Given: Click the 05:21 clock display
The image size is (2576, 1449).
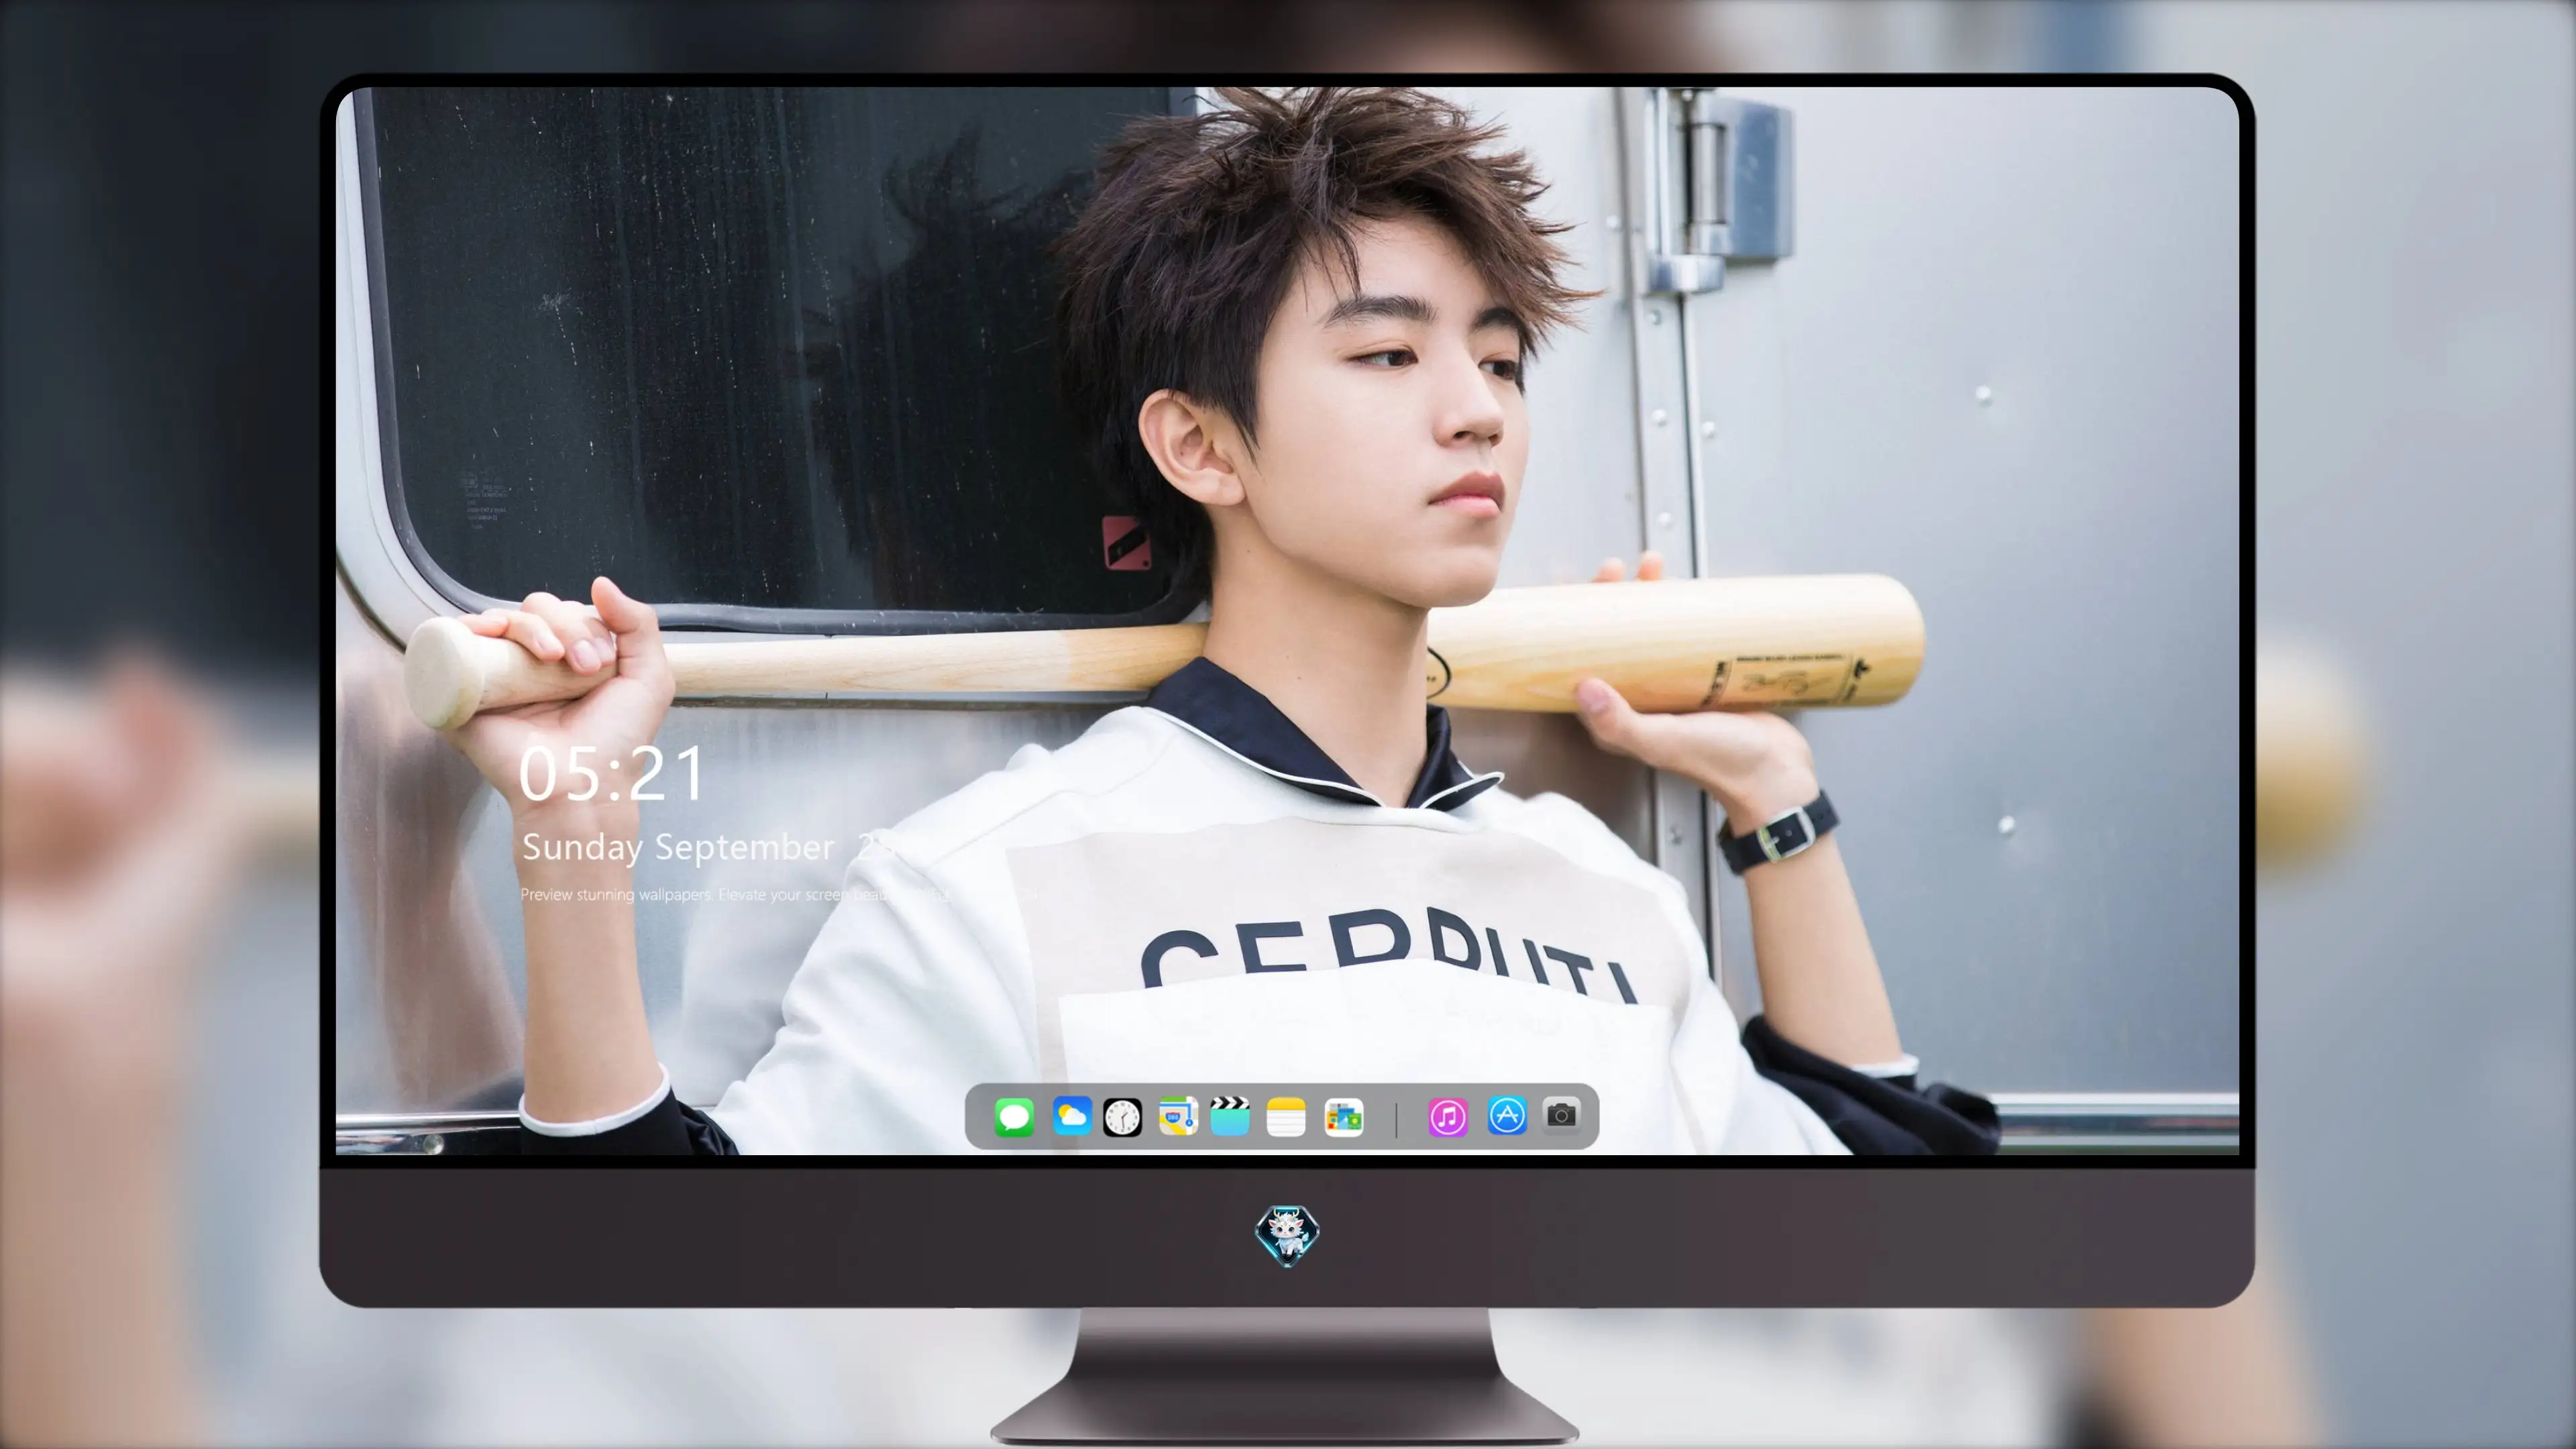Looking at the screenshot, I should point(611,774).
